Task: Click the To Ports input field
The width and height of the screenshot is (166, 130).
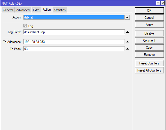Action: tap(74, 49)
